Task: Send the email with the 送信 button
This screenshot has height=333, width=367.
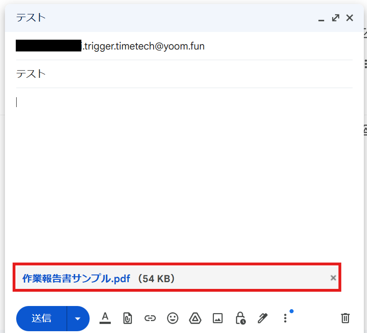Action: pyautogui.click(x=41, y=318)
